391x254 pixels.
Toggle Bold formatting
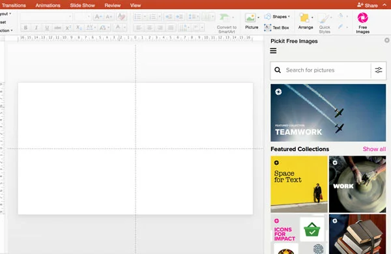[x=25, y=27]
